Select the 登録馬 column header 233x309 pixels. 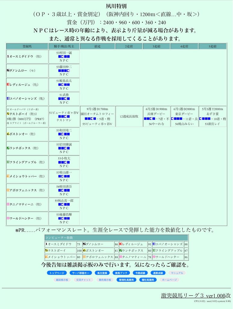27,46
